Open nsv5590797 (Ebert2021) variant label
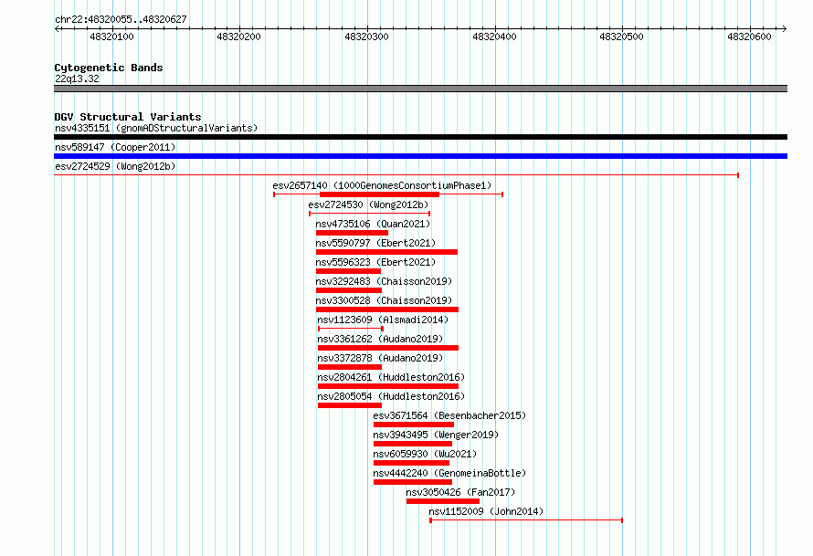Screen dimensions: 813x556 click(x=375, y=243)
